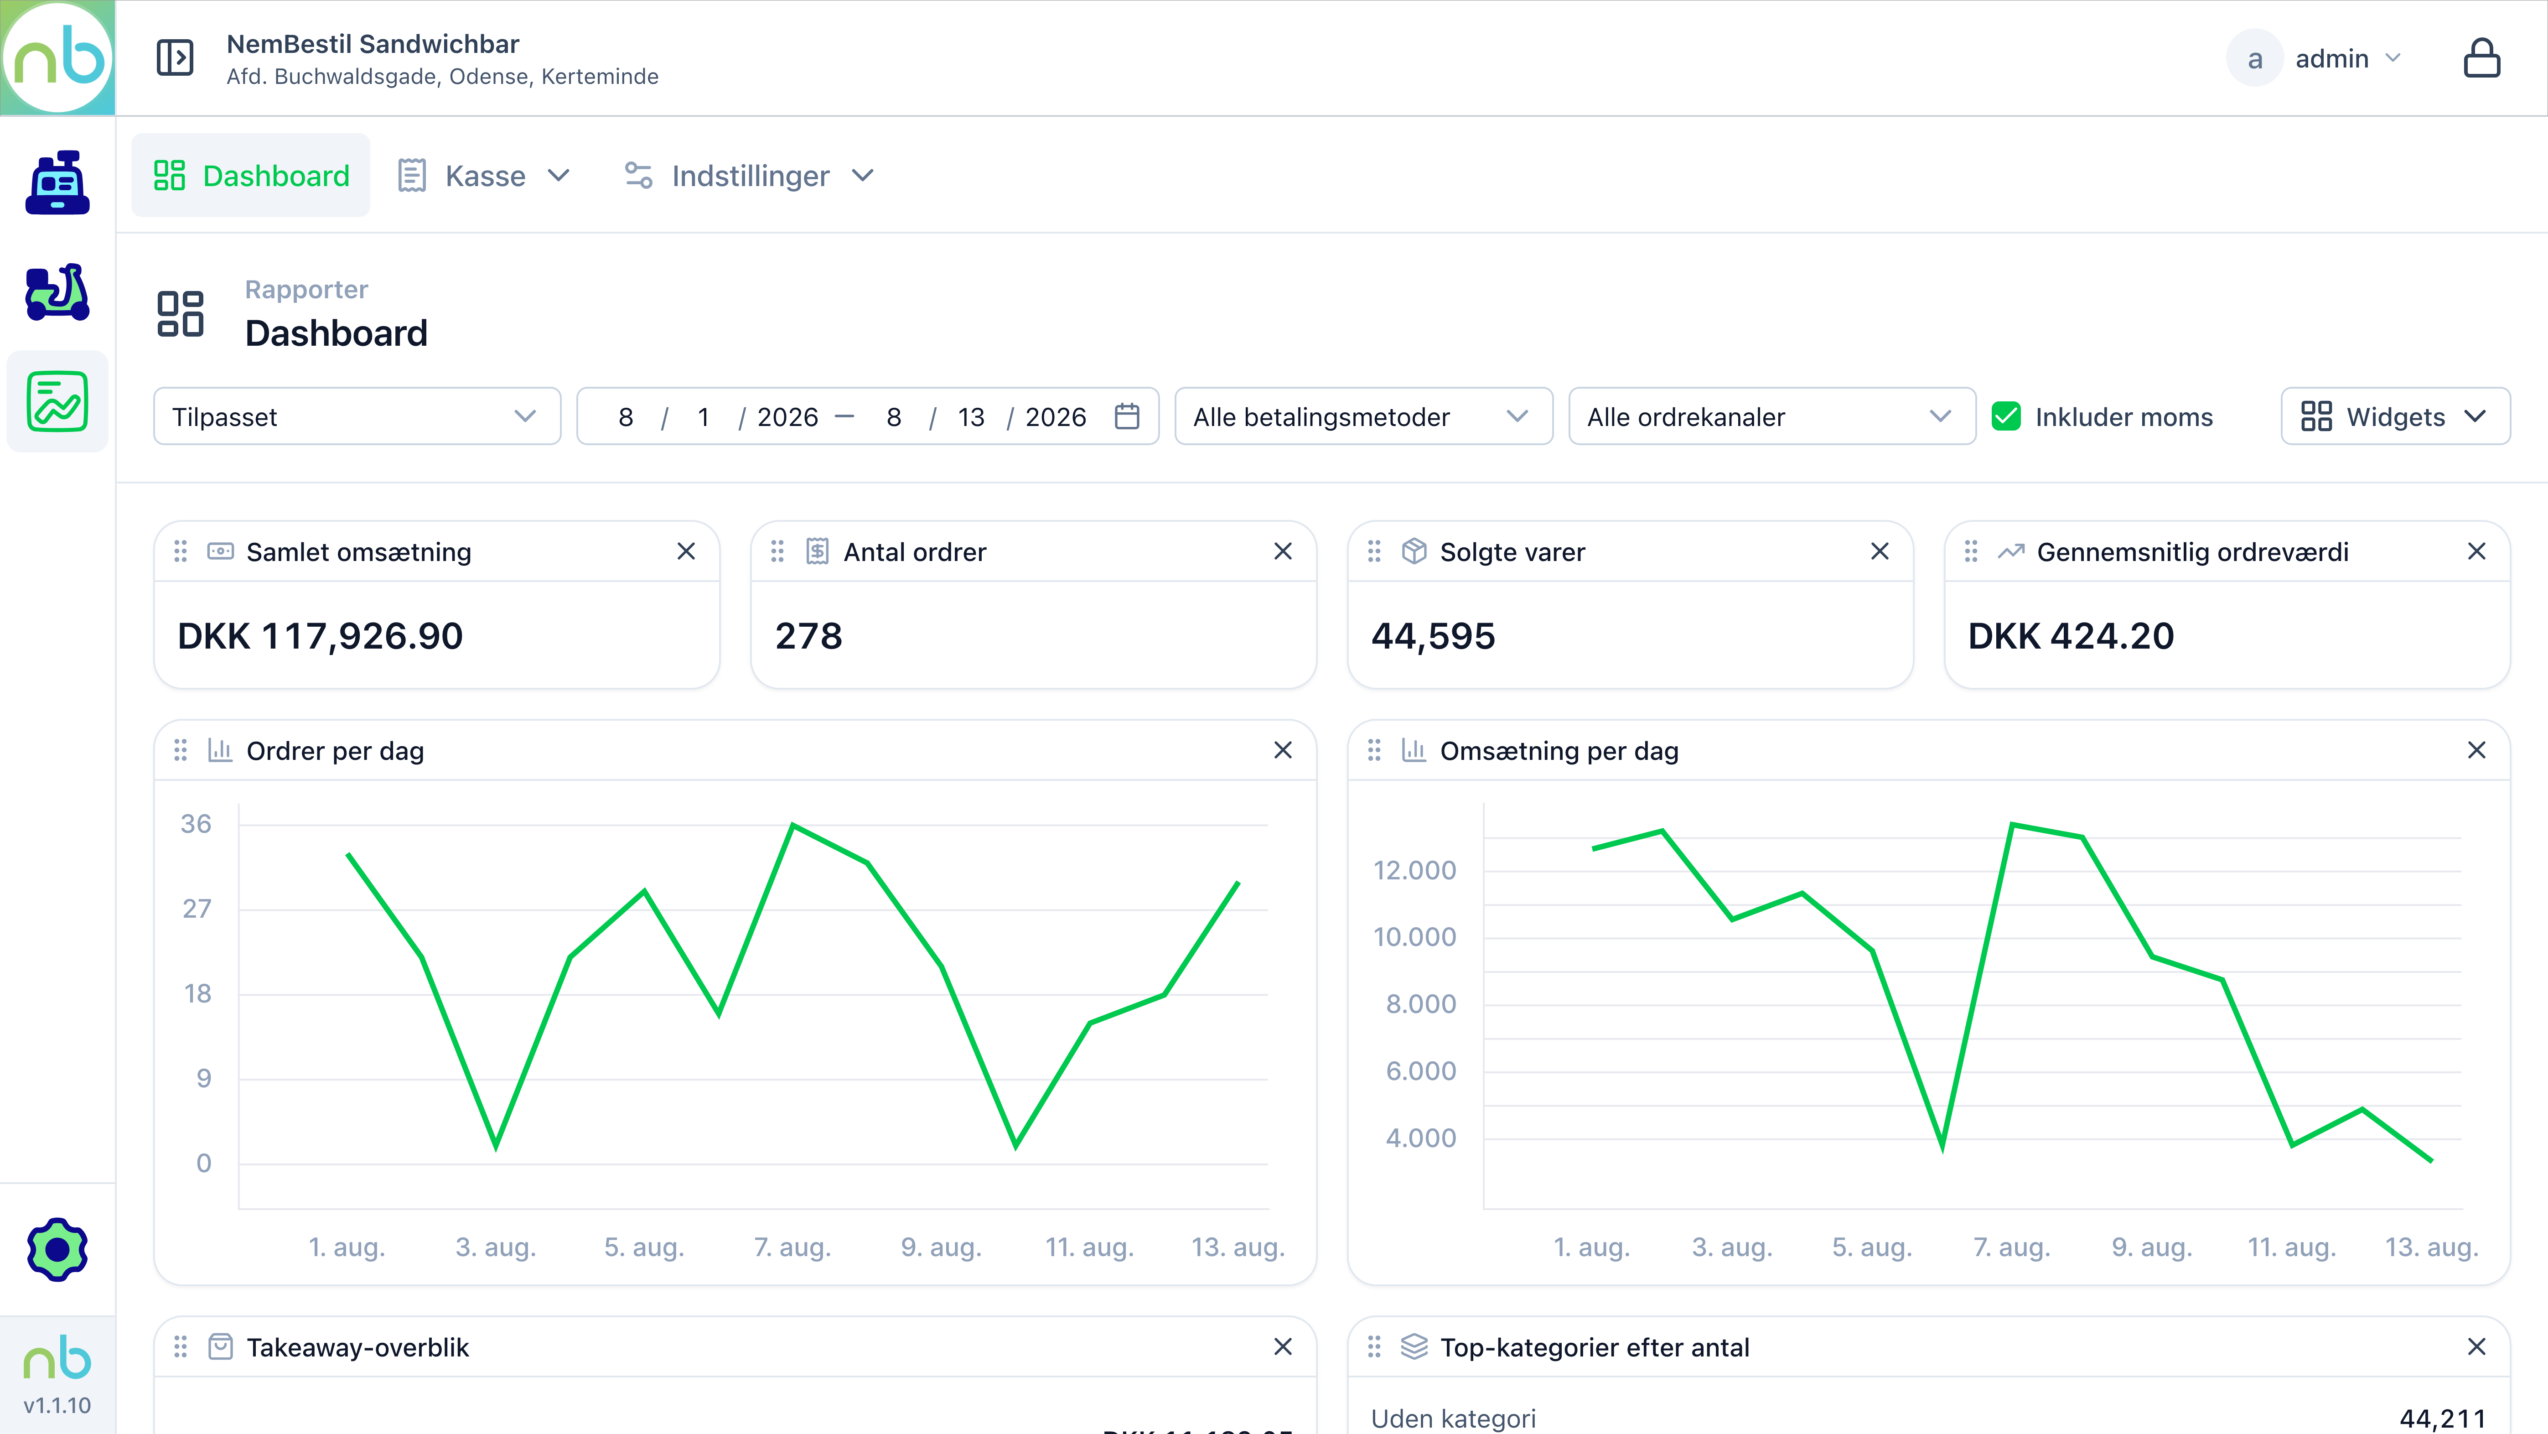Grab the Gennemsnitlig ordreværdi drag handle
Screen dimensions: 2548x1434
[x=1970, y=551]
